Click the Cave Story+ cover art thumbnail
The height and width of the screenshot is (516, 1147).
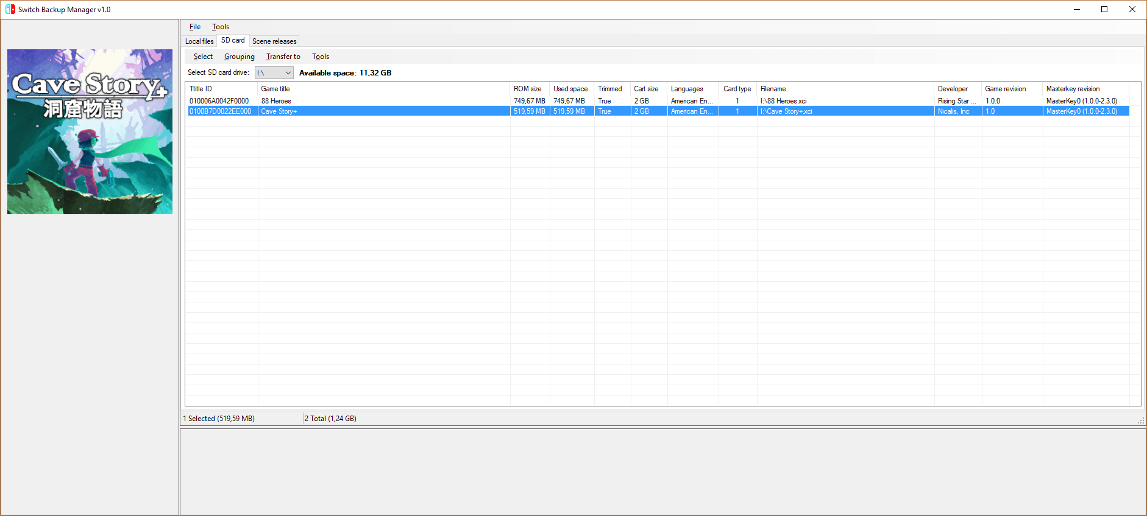(90, 131)
